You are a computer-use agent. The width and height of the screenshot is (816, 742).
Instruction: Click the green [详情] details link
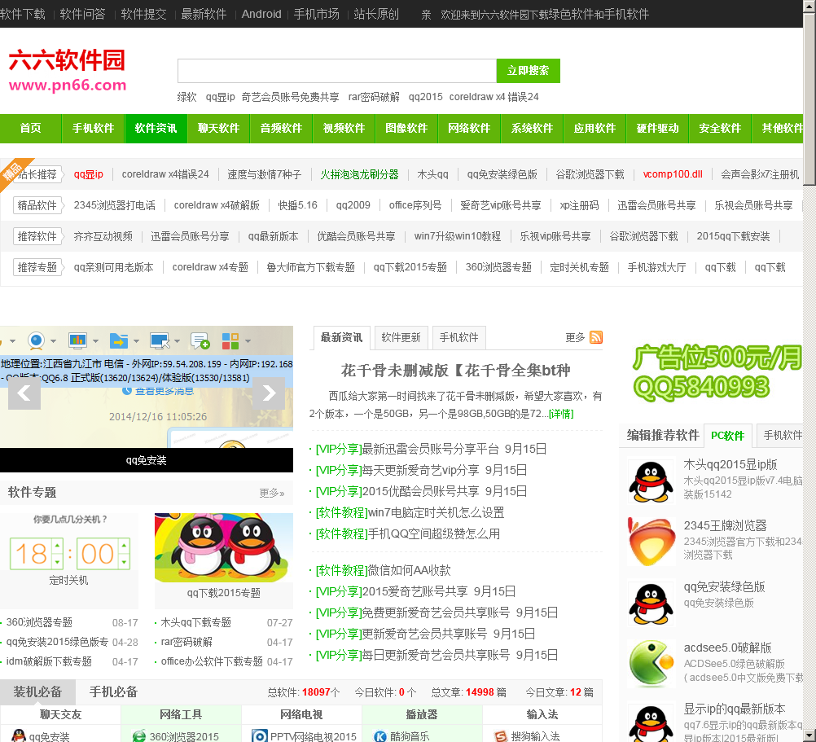pos(561,414)
